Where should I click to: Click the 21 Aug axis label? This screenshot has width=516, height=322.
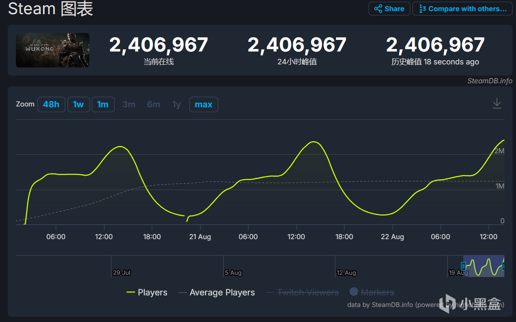pos(200,237)
